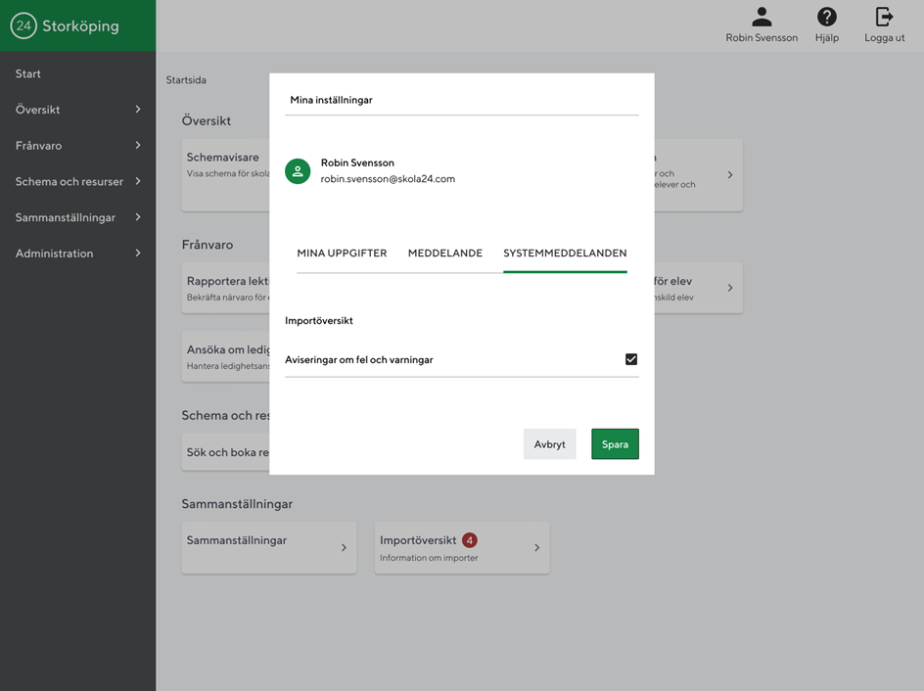Expand the Översikt sidebar menu
Image resolution: width=924 pixels, height=691 pixels.
[x=77, y=110]
